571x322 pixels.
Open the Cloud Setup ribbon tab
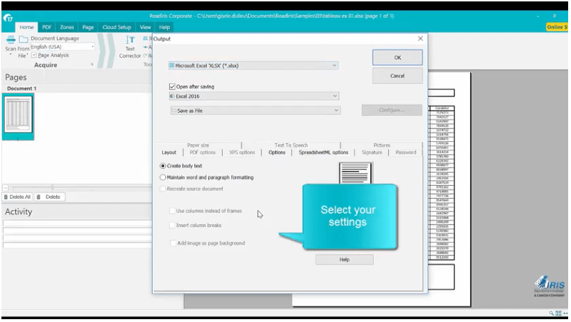tap(117, 27)
